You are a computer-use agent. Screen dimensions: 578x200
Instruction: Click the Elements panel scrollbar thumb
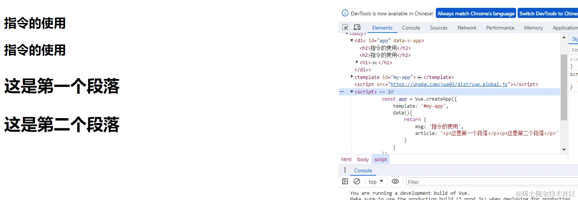564,87
